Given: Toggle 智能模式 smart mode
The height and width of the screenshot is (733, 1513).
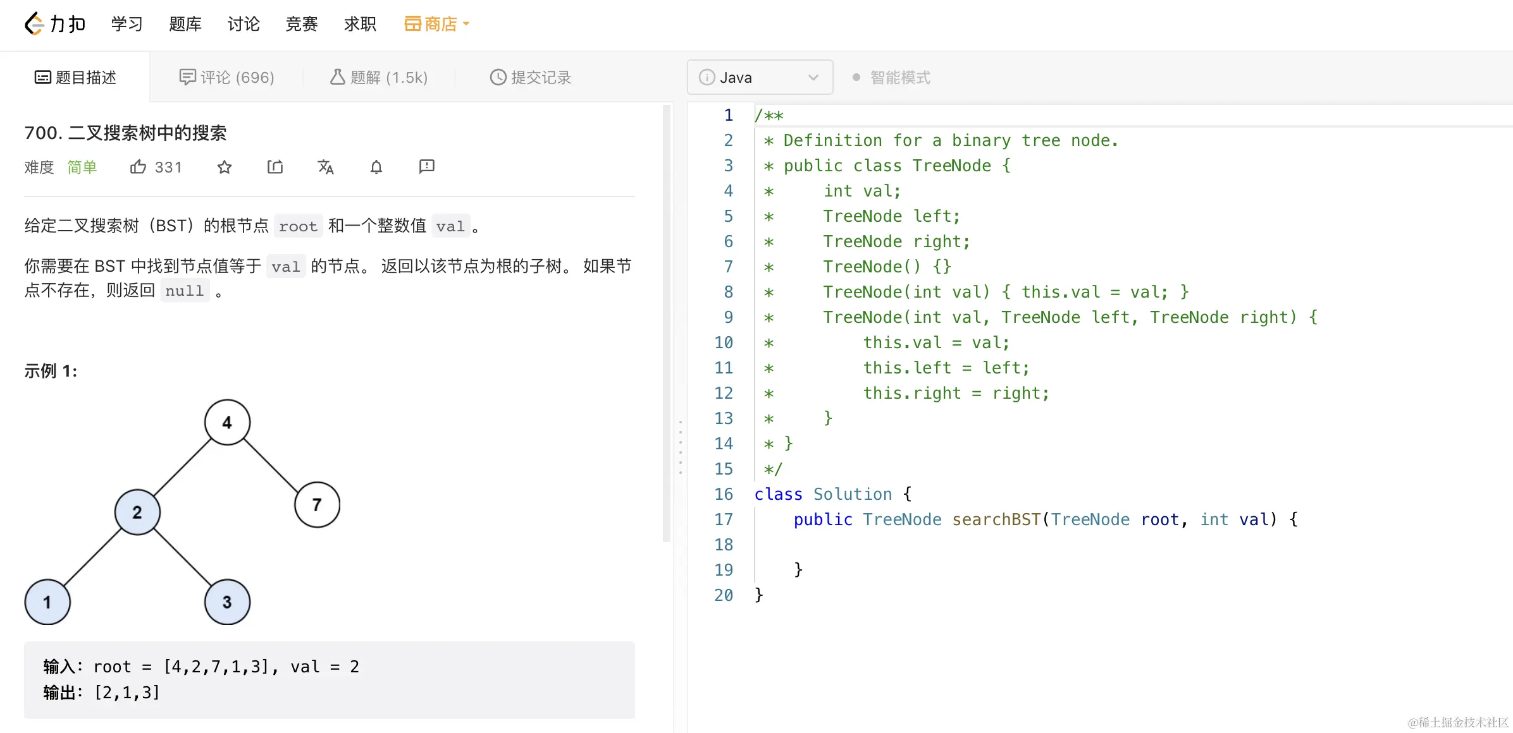Looking at the screenshot, I should point(891,77).
